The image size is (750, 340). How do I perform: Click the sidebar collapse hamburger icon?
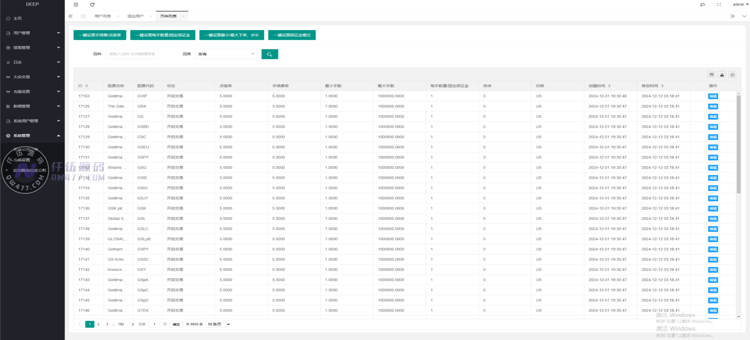click(x=76, y=4)
